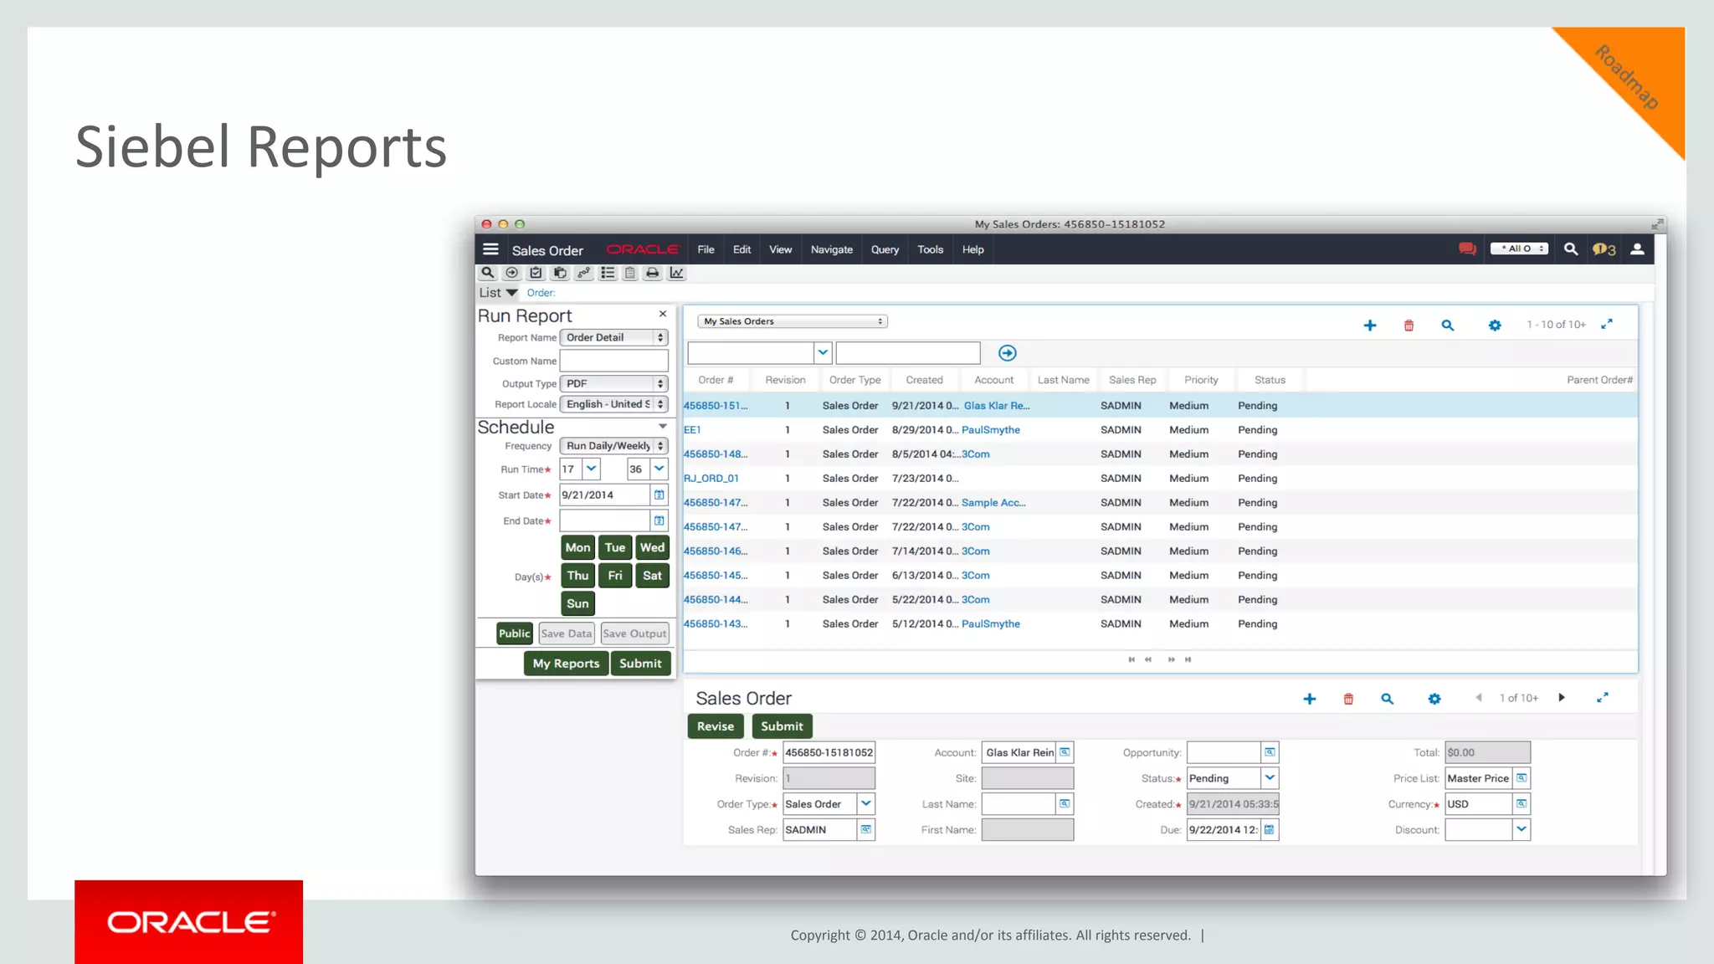Open the Glas Klar Re... account link
This screenshot has height=964, width=1714.
tap(997, 406)
